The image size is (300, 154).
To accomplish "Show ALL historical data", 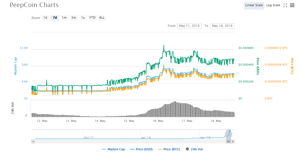I will 102,18.
